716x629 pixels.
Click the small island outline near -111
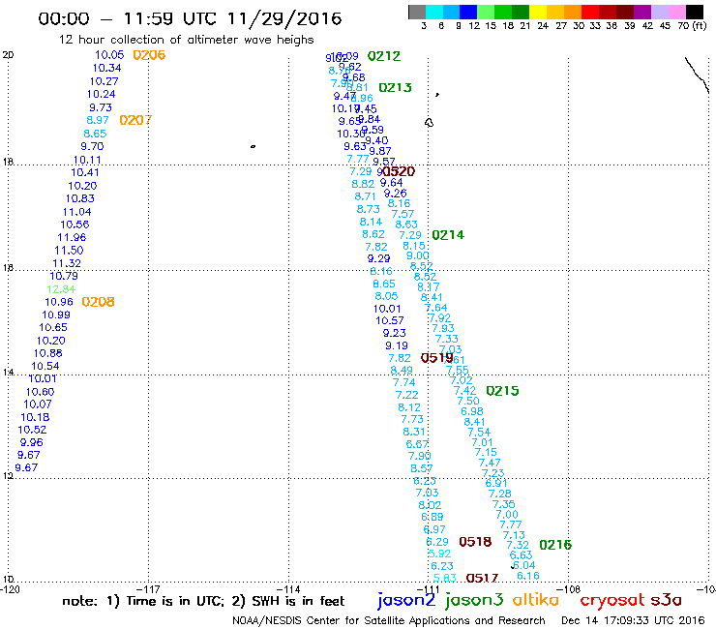pos(429,123)
